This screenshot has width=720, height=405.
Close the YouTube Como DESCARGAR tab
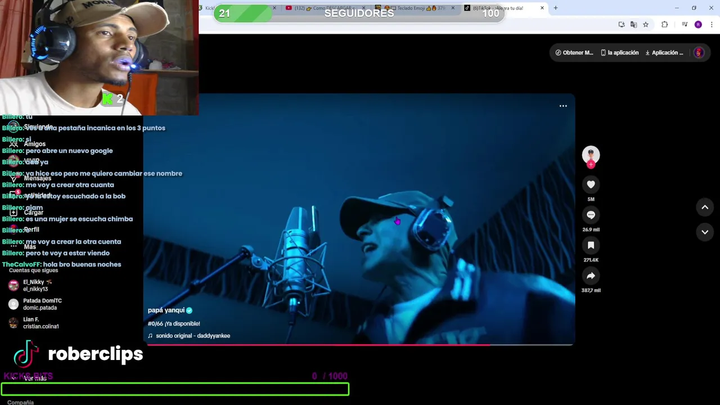[363, 8]
